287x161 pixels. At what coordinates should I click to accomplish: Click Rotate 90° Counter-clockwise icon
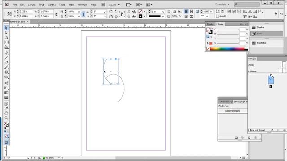click(x=116, y=11)
